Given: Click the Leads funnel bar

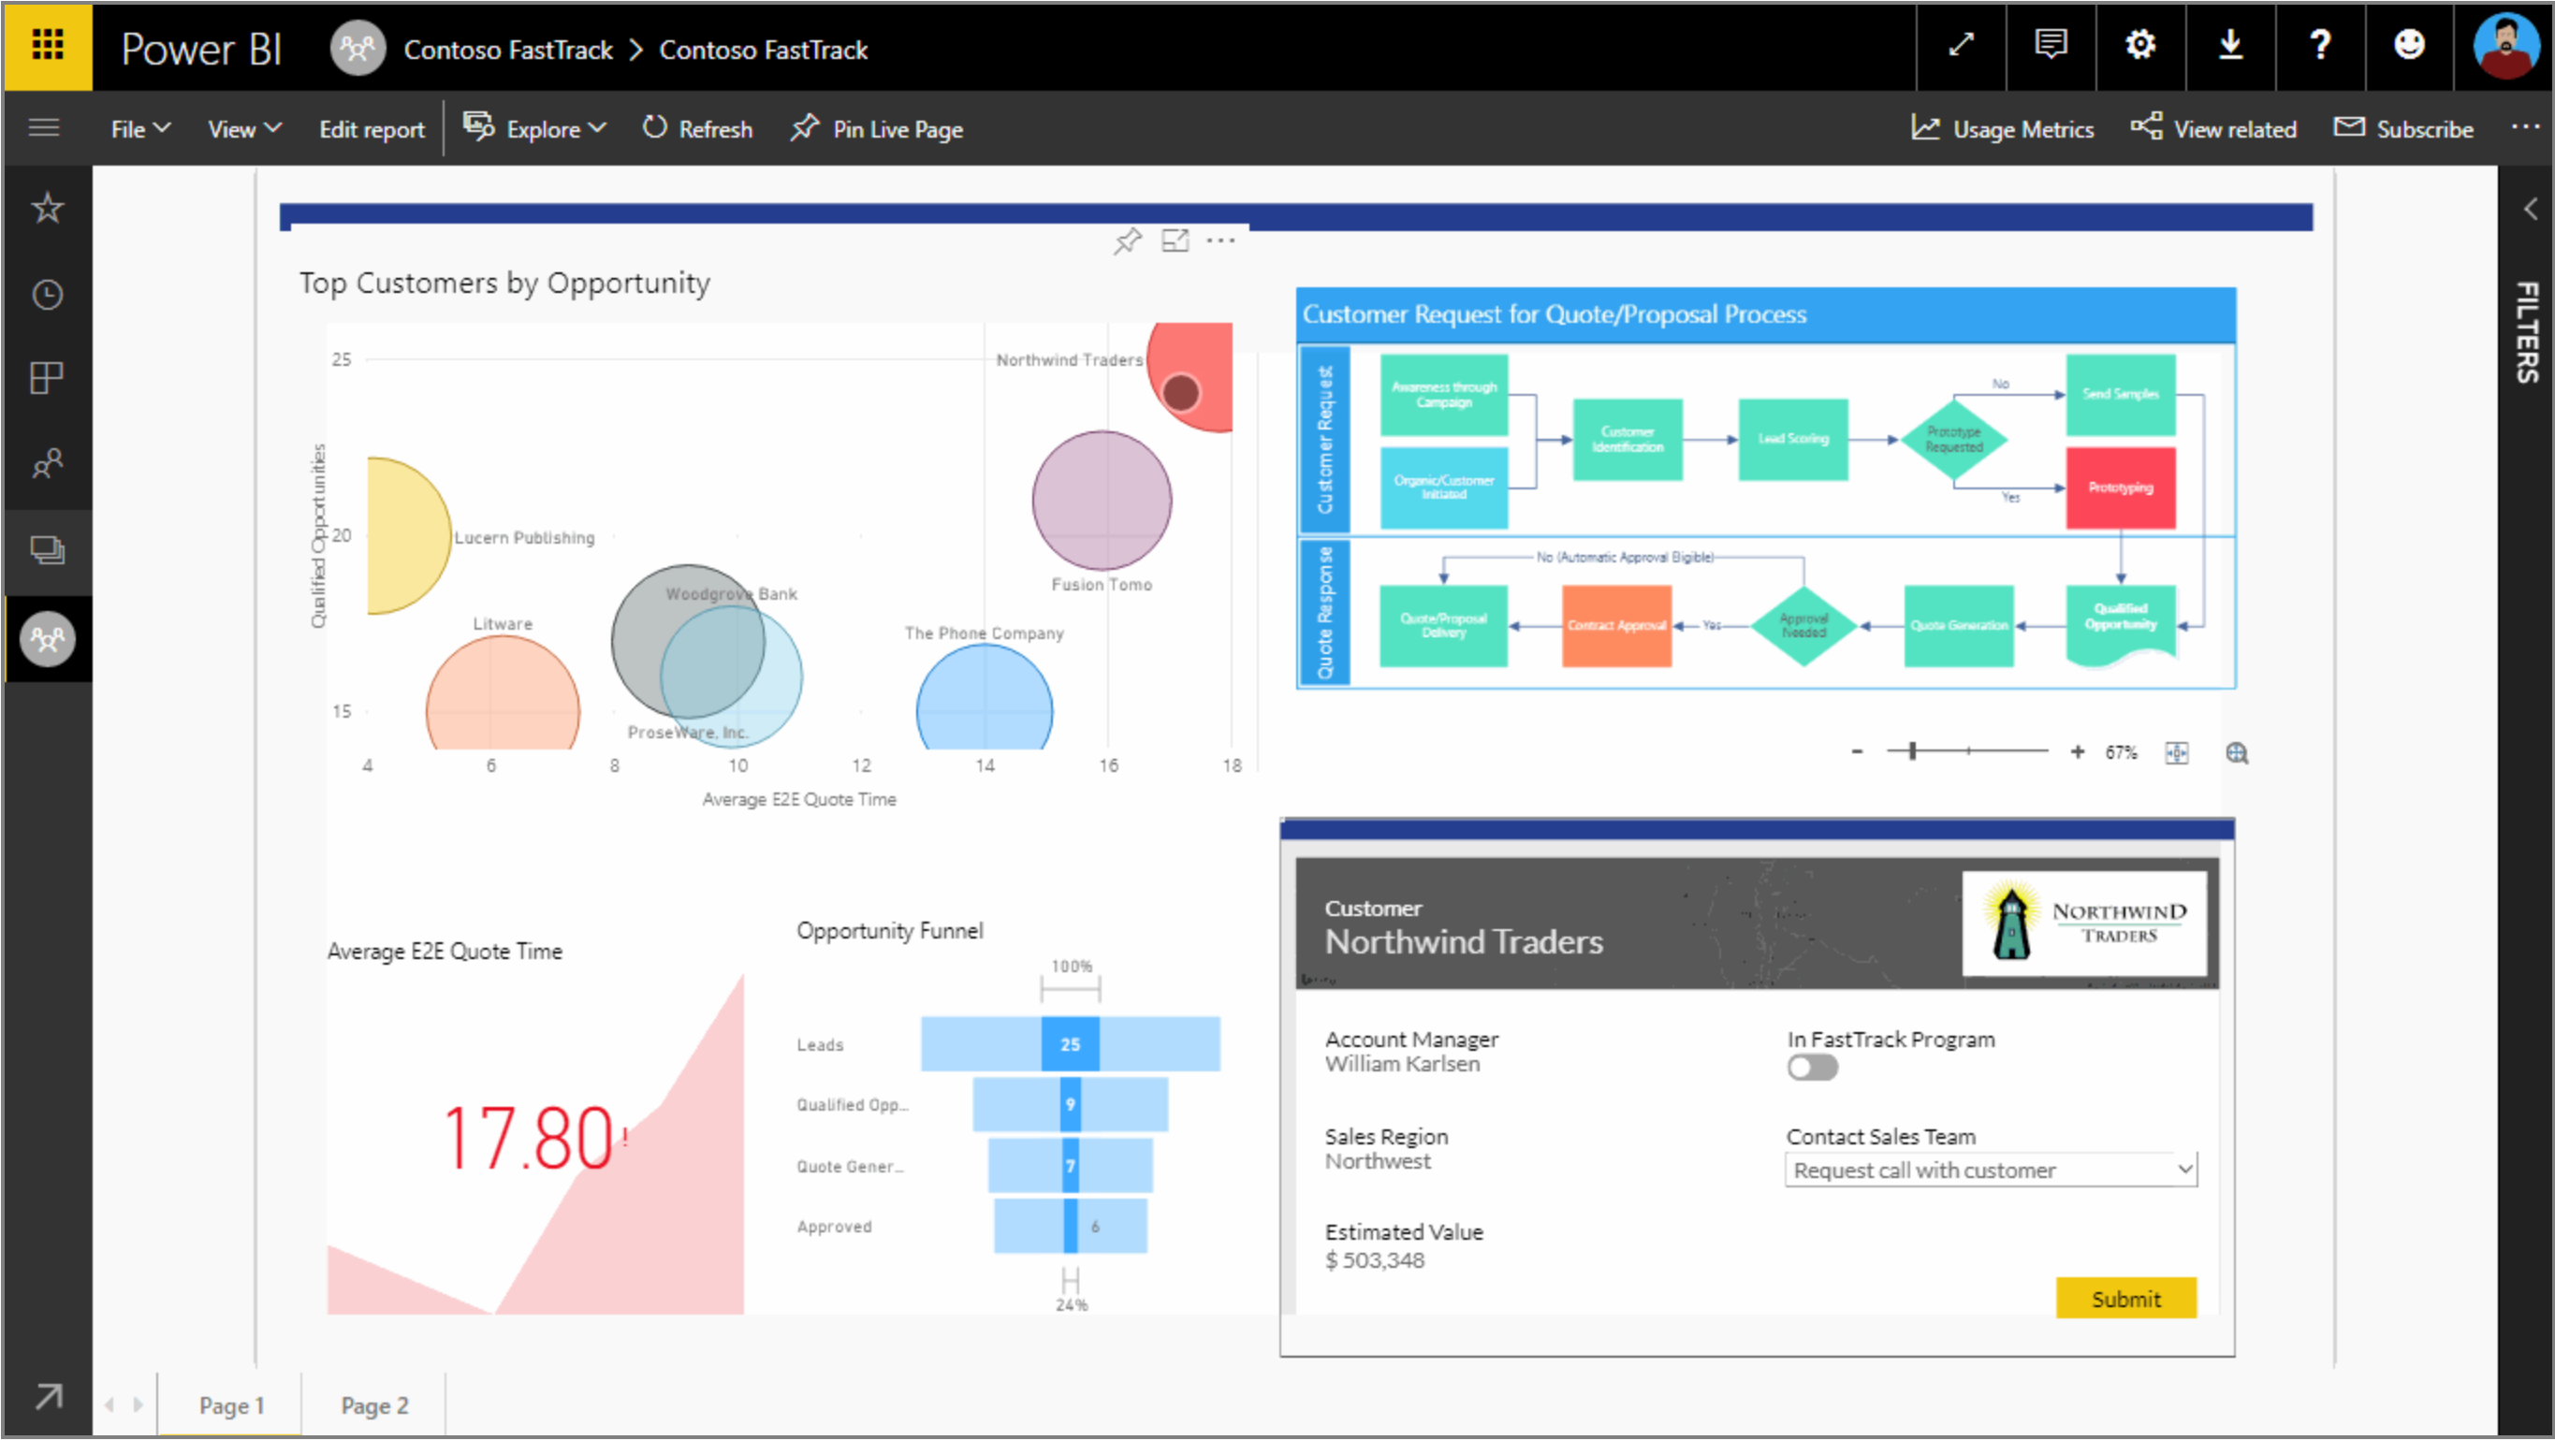Looking at the screenshot, I should [1071, 1044].
